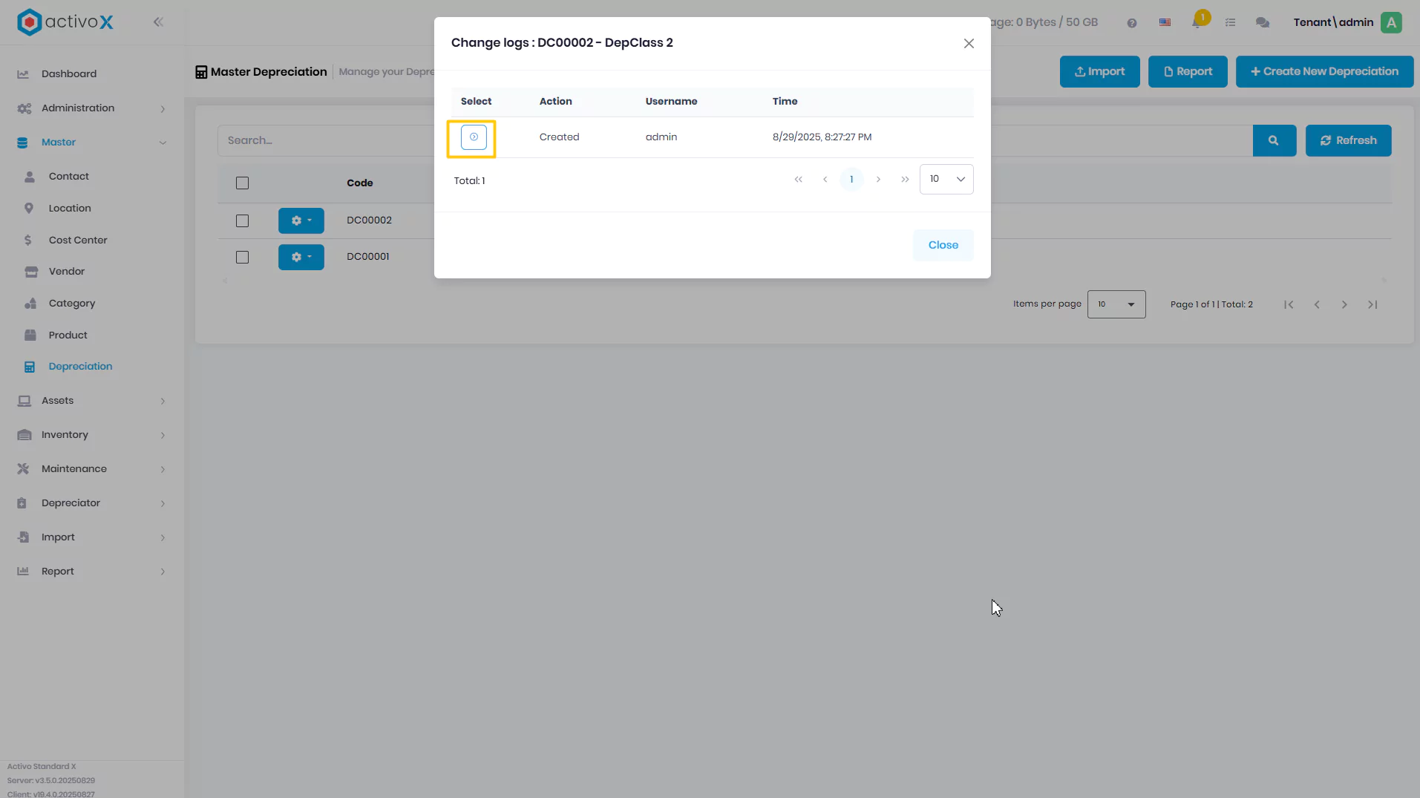Check the DC00001 row checkbox
Viewport: 1420px width, 798px height.
242,258
